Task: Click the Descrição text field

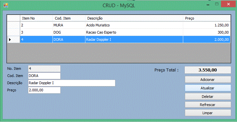Action: point(72,83)
